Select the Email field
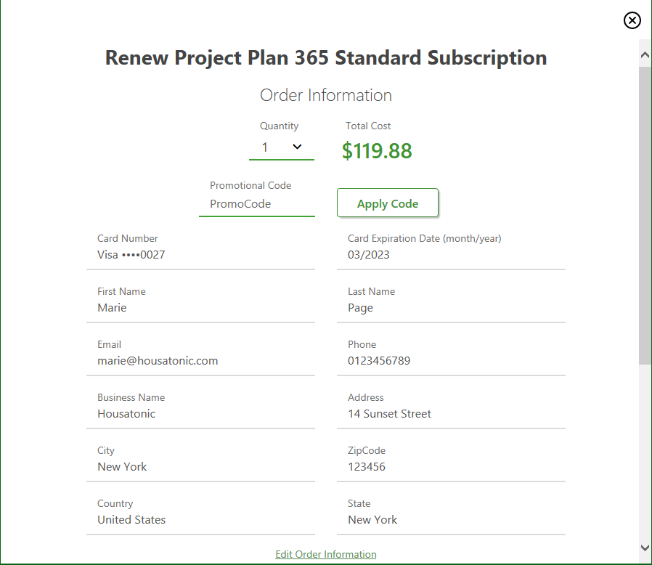 (200, 361)
